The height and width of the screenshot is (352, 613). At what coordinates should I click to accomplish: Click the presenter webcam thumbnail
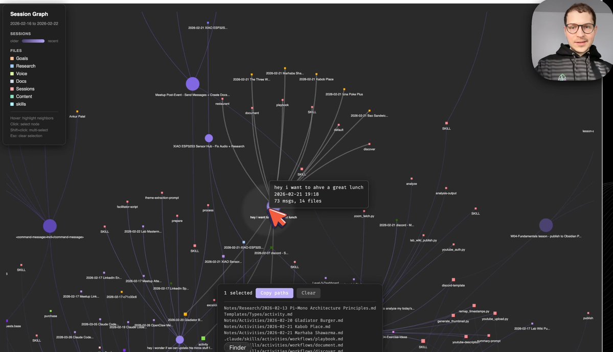(572, 41)
